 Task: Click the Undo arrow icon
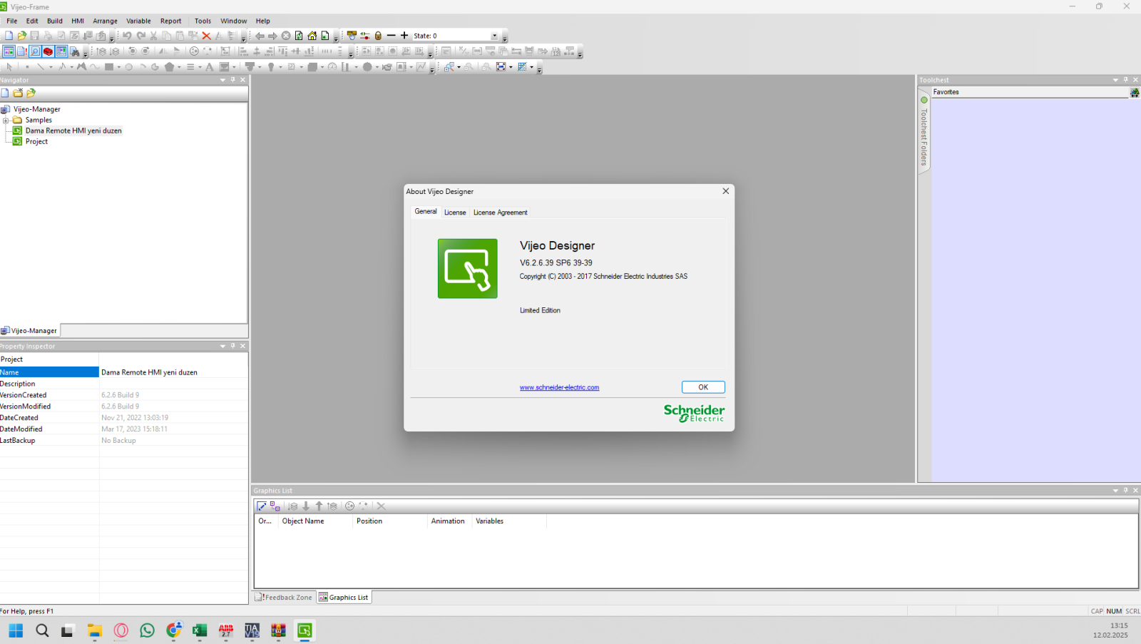pyautogui.click(x=127, y=36)
